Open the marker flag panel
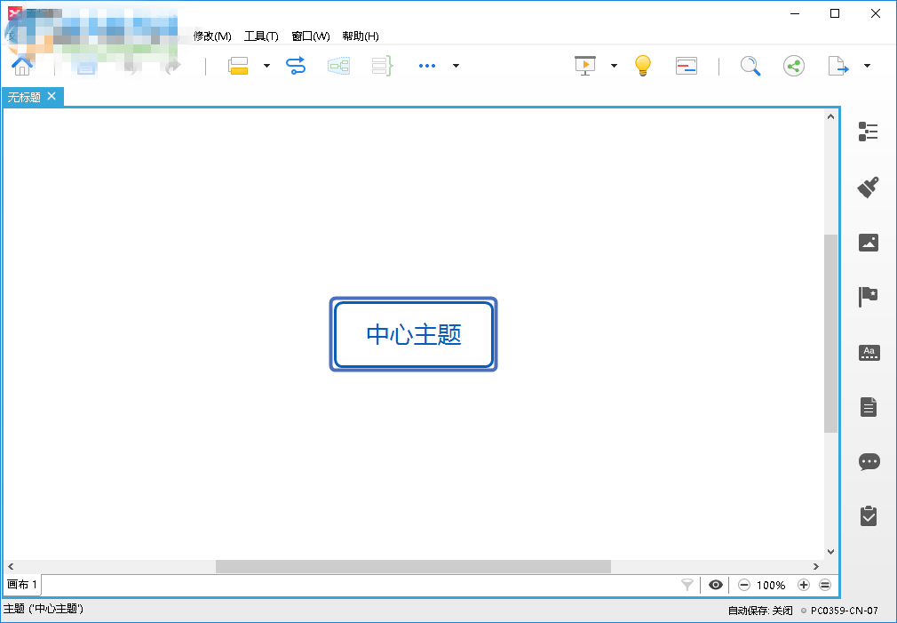The image size is (897, 623). 869,297
